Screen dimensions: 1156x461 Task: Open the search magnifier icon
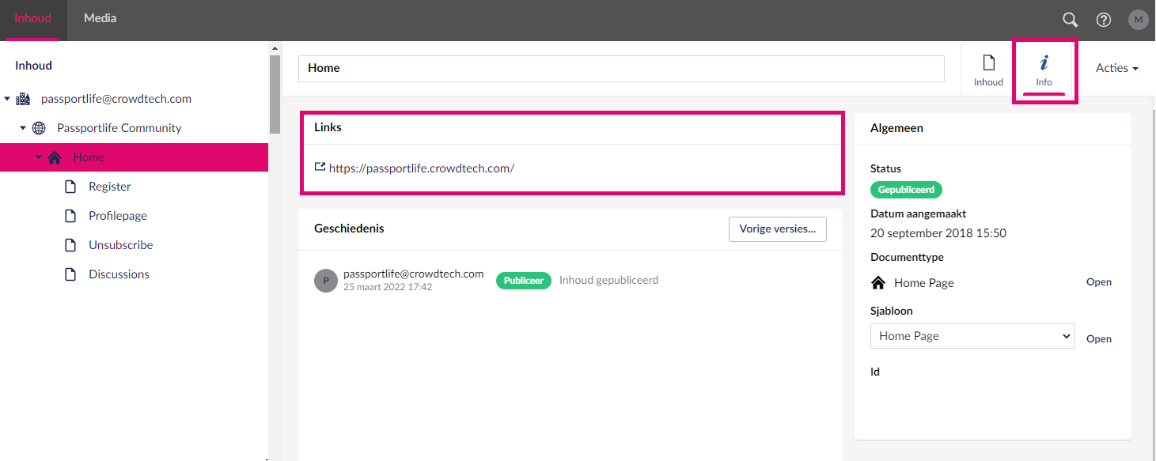pos(1070,20)
